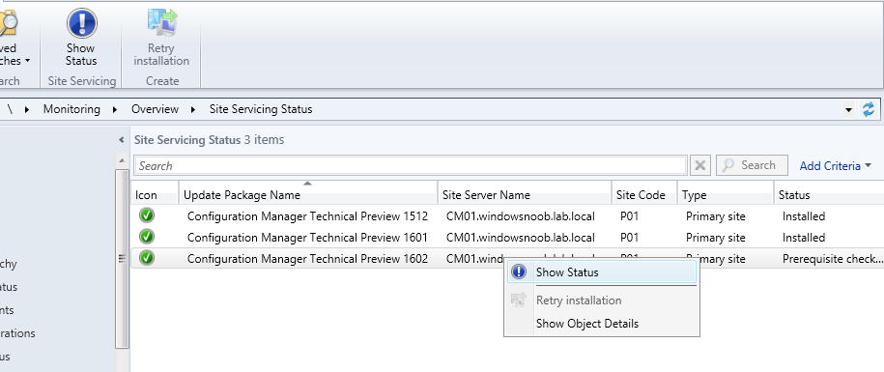
Task: Click Monitoring in the breadcrumb path
Action: pyautogui.click(x=71, y=109)
